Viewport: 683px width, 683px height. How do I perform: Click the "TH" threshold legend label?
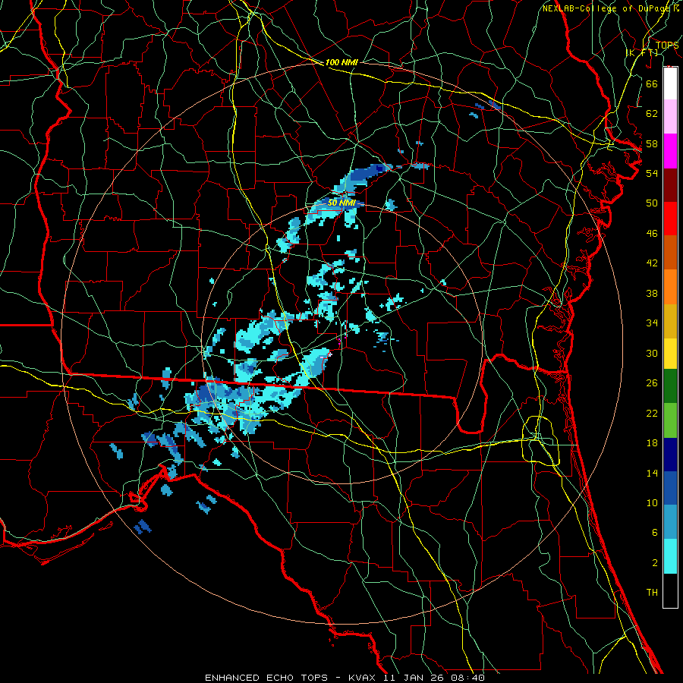[652, 593]
